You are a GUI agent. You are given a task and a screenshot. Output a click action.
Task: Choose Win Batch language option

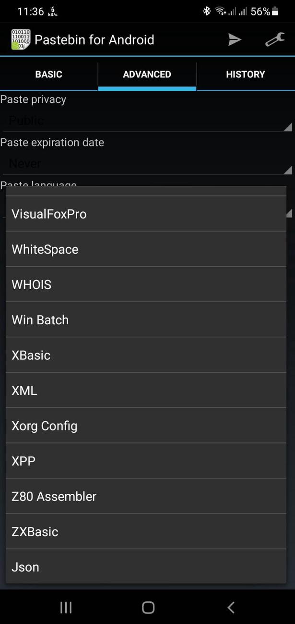(146, 320)
